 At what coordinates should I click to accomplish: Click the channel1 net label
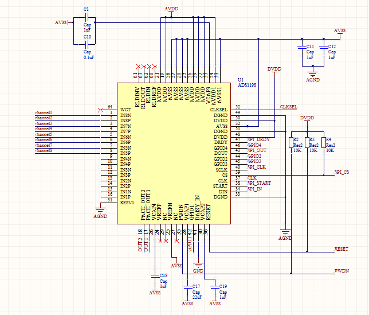[44, 112]
